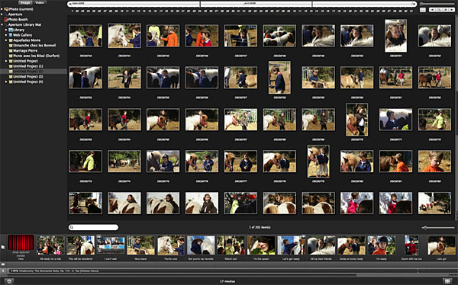Expand Untitled Project (4)
458x285 pixels.
[x=6, y=82]
